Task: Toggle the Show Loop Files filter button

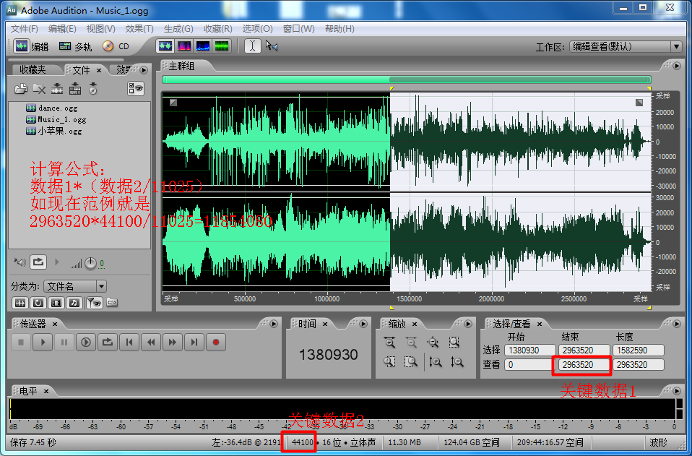Action: tap(38, 303)
